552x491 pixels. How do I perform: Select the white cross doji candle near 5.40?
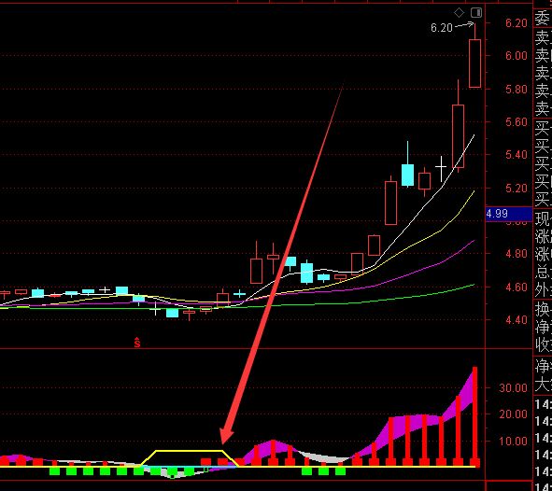441,168
